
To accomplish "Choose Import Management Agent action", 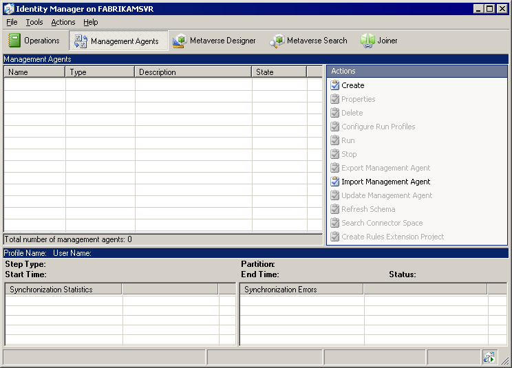I will point(385,182).
